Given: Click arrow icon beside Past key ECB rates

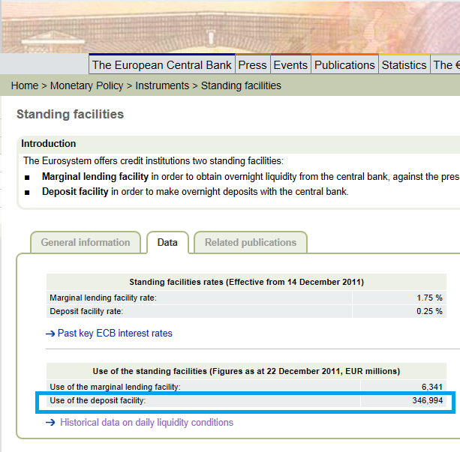Looking at the screenshot, I should point(50,334).
